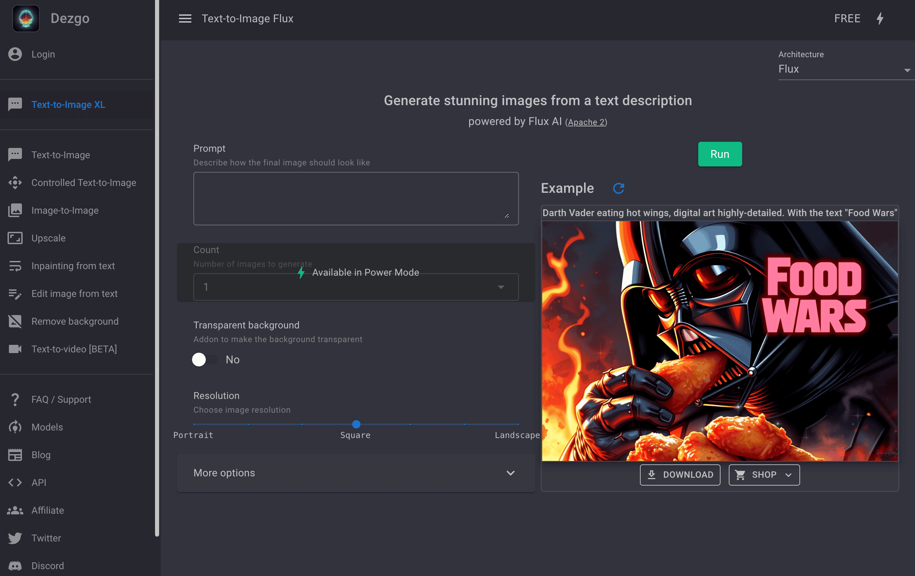Click the FREE label in header
Viewport: 915px width, 576px height.
(847, 18)
